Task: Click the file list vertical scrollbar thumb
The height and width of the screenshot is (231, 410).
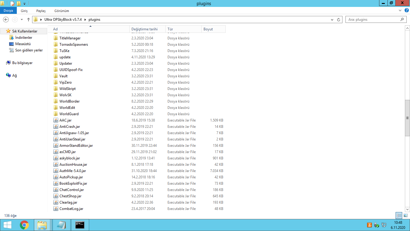Action: pos(407,118)
